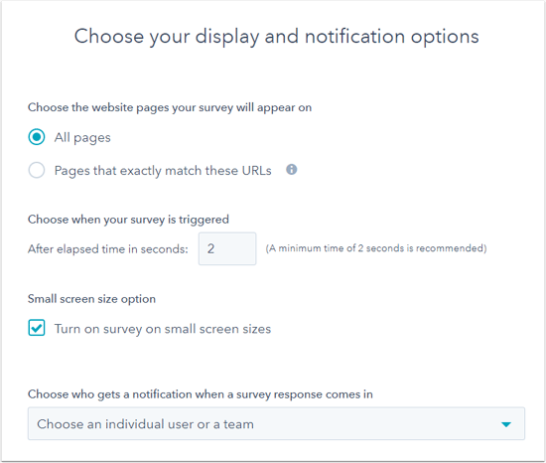The width and height of the screenshot is (546, 463).
Task: Click the minimum time of 2 seconds hint
Action: pos(376,248)
